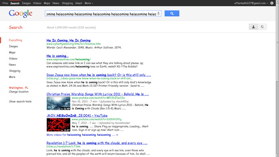The image size is (279, 157).
Task: Select Everything in the sidebar
Action: (x=16, y=40)
